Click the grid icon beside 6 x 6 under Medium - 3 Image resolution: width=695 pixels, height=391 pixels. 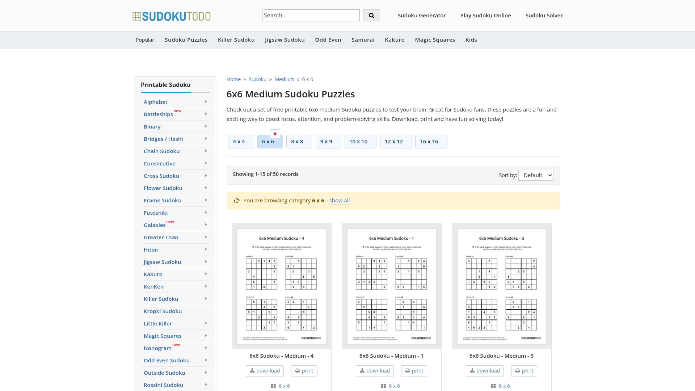tap(494, 386)
